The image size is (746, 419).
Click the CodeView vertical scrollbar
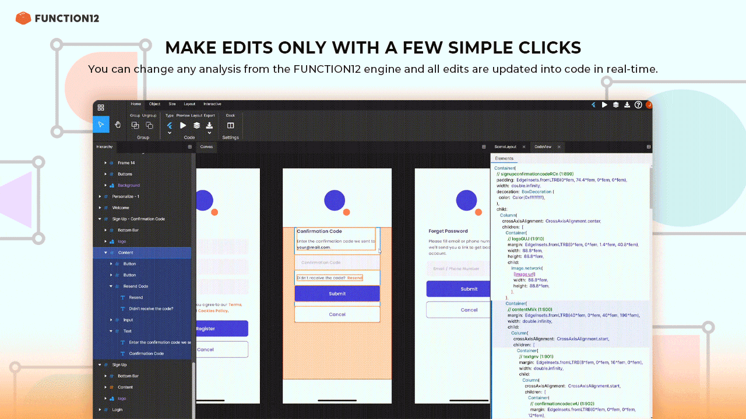pyautogui.click(x=650, y=189)
